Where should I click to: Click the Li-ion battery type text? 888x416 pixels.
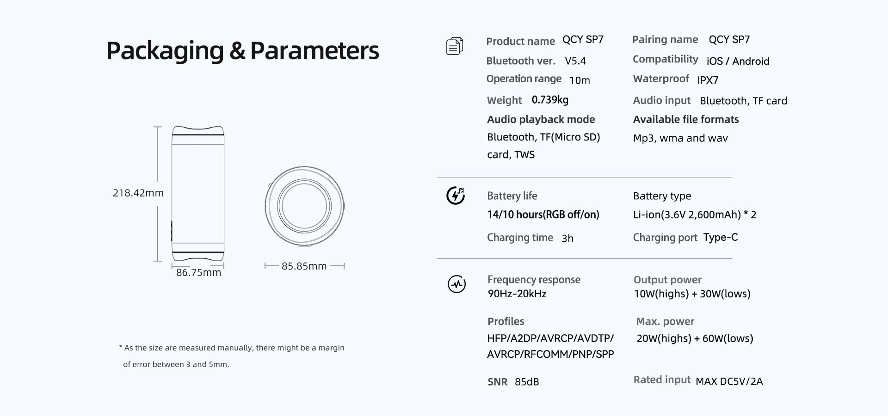pos(694,214)
